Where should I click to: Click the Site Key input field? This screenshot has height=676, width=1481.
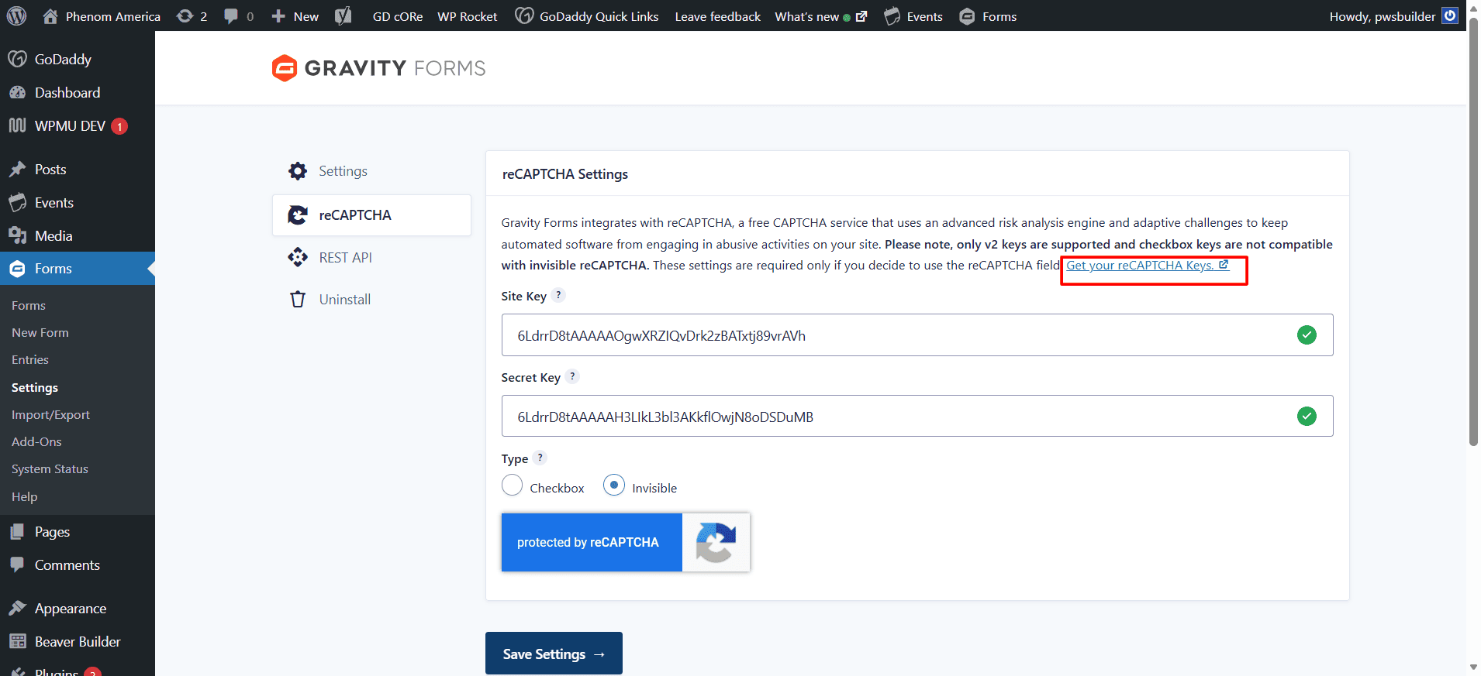[917, 335]
